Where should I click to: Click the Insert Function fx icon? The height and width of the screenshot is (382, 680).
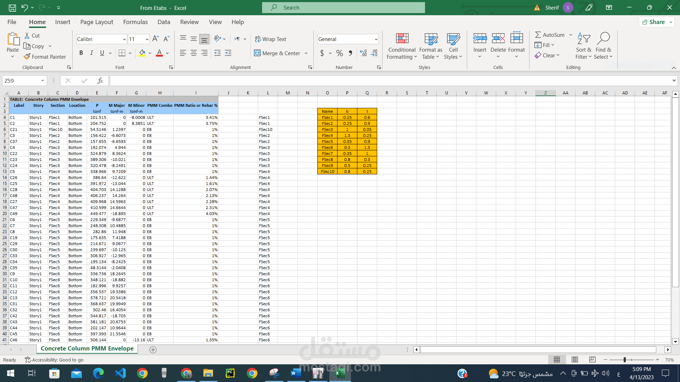pyautogui.click(x=100, y=81)
